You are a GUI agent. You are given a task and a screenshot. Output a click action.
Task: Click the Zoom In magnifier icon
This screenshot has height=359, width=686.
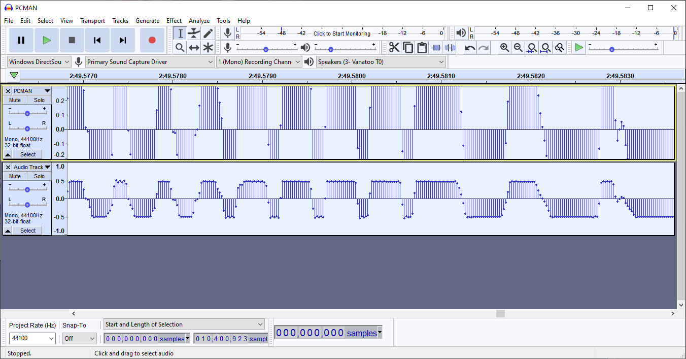pyautogui.click(x=504, y=48)
